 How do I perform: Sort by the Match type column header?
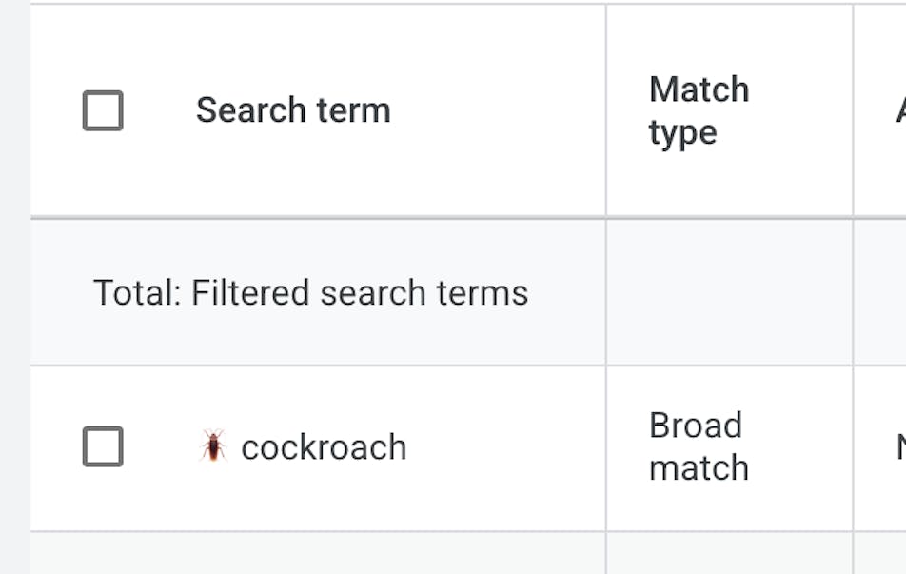pyautogui.click(x=699, y=110)
